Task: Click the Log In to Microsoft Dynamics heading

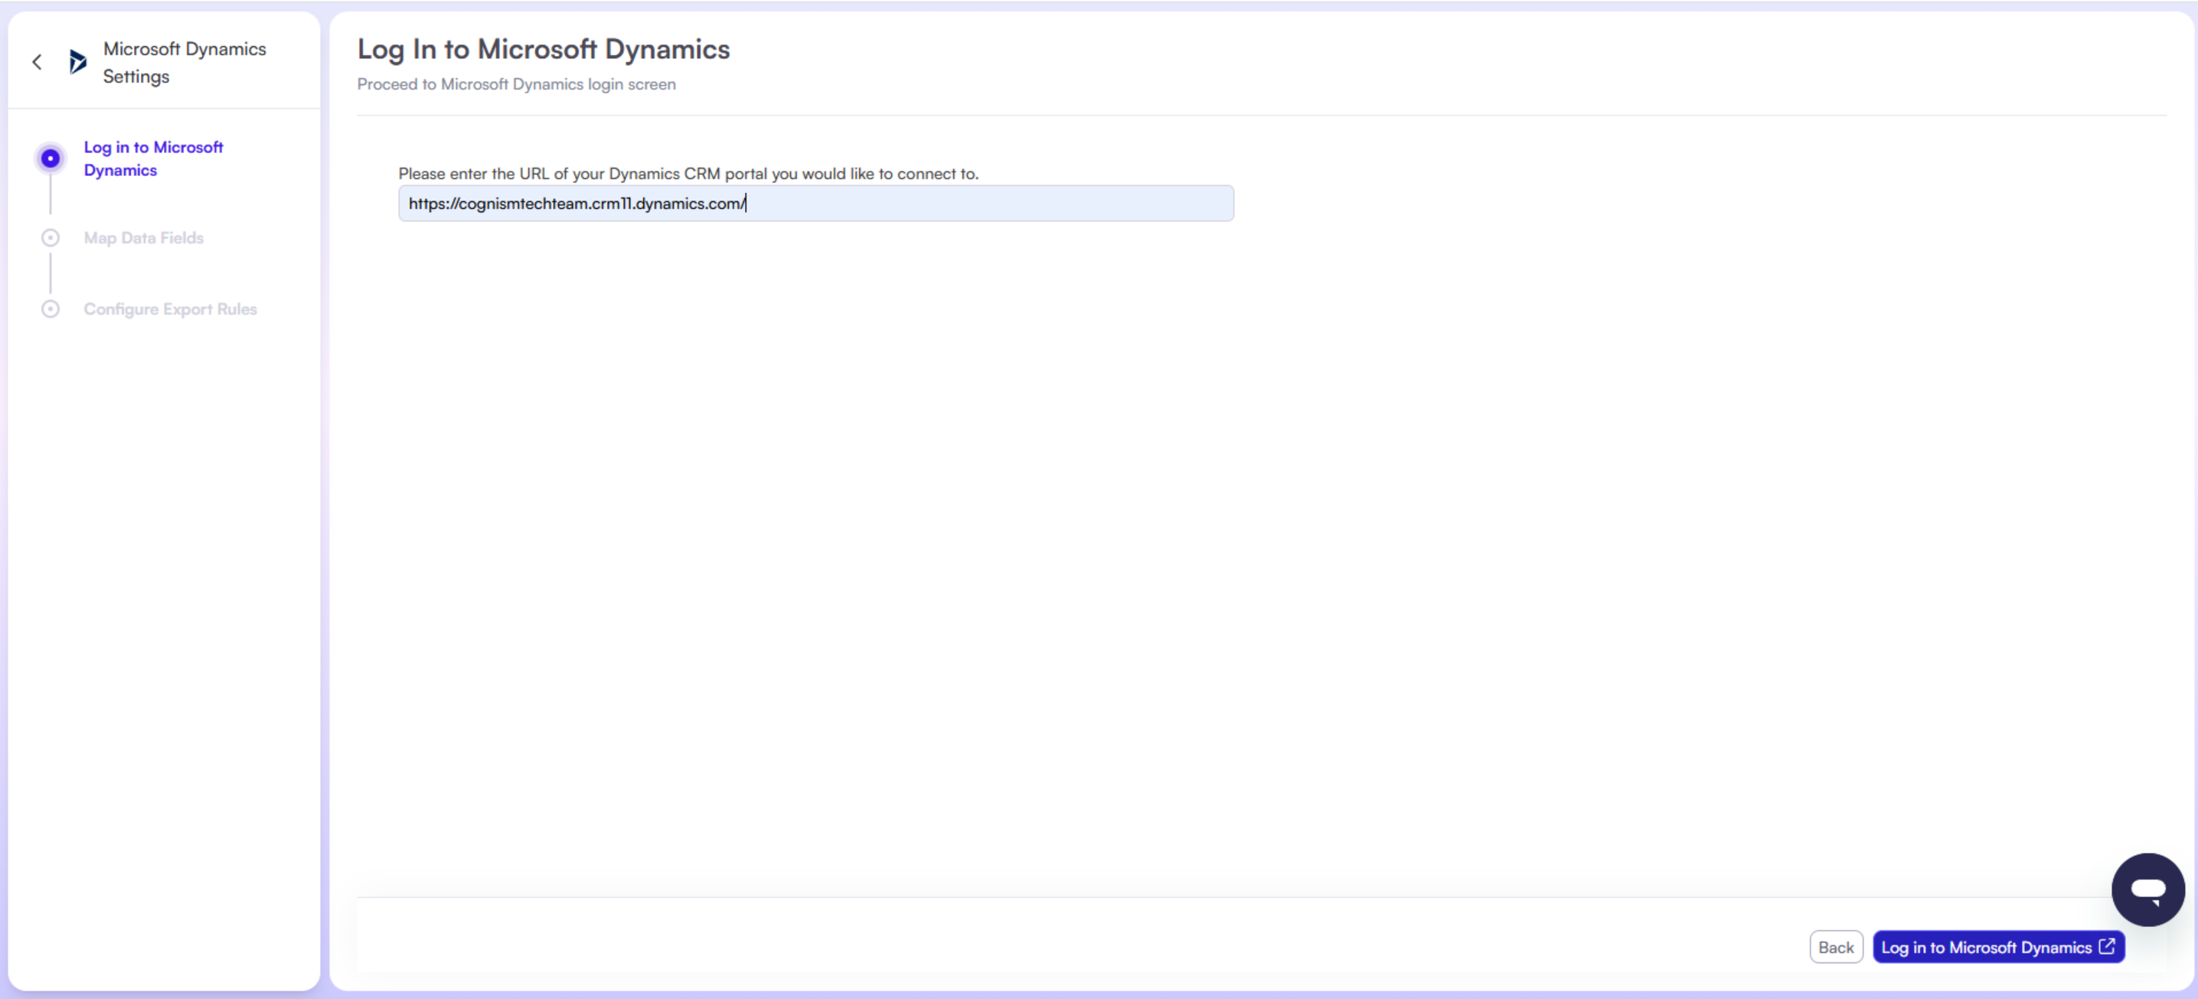Action: click(x=543, y=49)
